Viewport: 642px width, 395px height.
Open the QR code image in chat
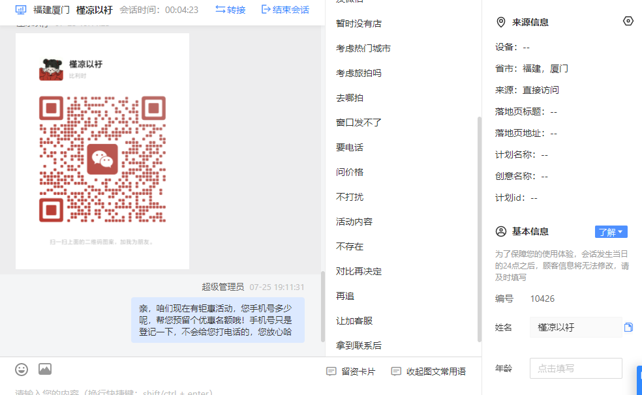click(102, 151)
